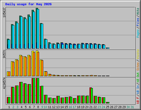Click day 23 on the x-axis
This screenshot has height=110, width=141.
tap(99, 107)
